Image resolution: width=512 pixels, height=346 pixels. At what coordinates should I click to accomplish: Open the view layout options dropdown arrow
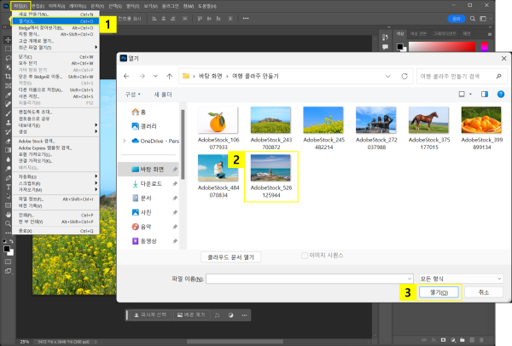click(470, 95)
